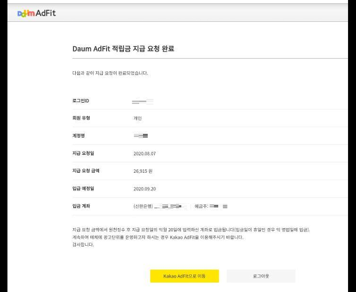
Task: Click the notice line starting '지급 요청 금액에서 원천징수'
Action: coord(191,230)
